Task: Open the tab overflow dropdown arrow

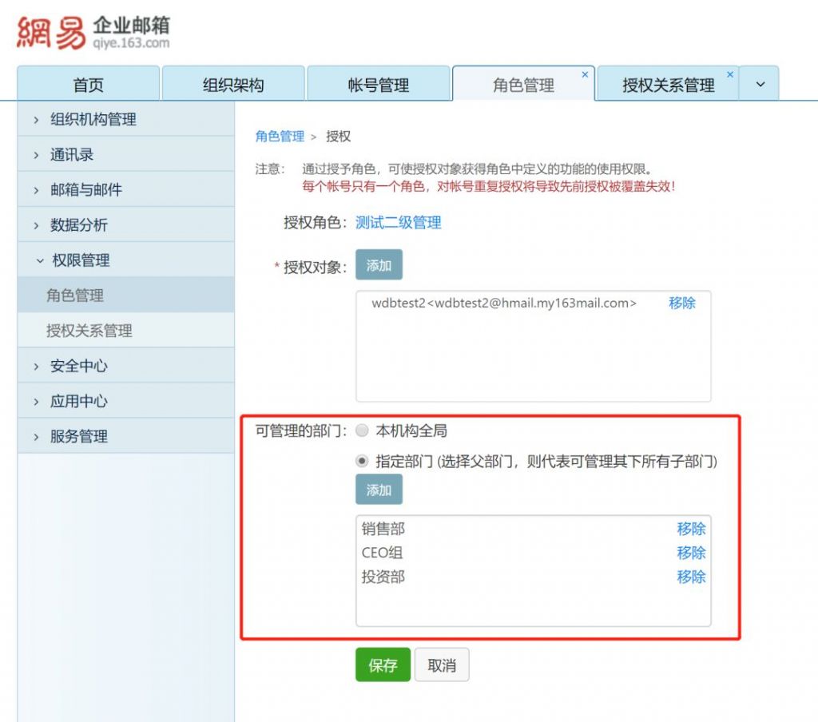Action: click(x=760, y=84)
